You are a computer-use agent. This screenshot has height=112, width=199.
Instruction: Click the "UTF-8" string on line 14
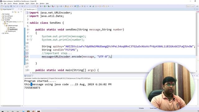[x=103, y=57]
